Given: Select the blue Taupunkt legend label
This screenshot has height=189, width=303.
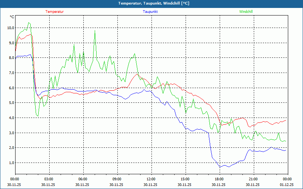Looking at the screenshot, I should (150, 12).
